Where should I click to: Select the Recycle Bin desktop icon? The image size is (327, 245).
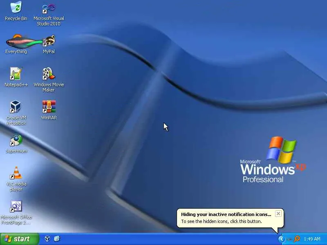pos(16,11)
